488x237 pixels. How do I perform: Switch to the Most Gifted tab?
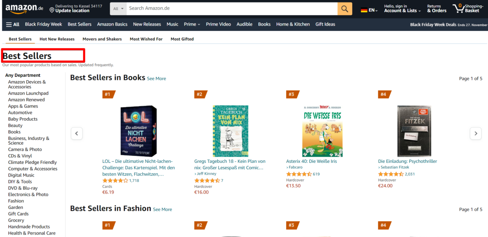point(182,39)
